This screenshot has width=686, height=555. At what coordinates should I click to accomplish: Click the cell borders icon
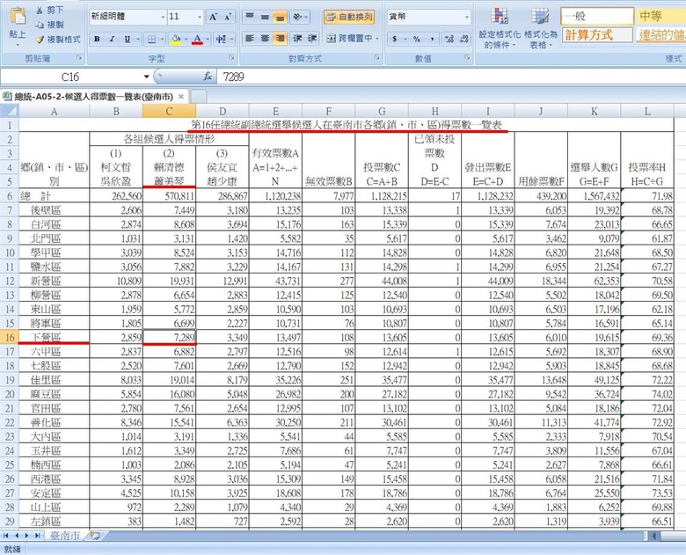pos(151,39)
